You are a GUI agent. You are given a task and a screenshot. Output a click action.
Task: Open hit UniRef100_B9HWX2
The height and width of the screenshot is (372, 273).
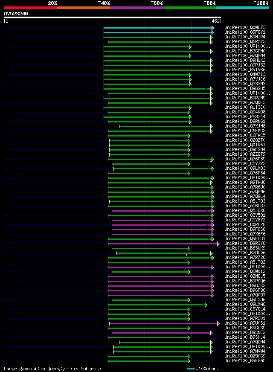[245, 61]
